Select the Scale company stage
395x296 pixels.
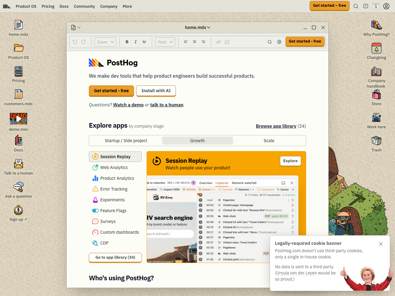coord(269,141)
